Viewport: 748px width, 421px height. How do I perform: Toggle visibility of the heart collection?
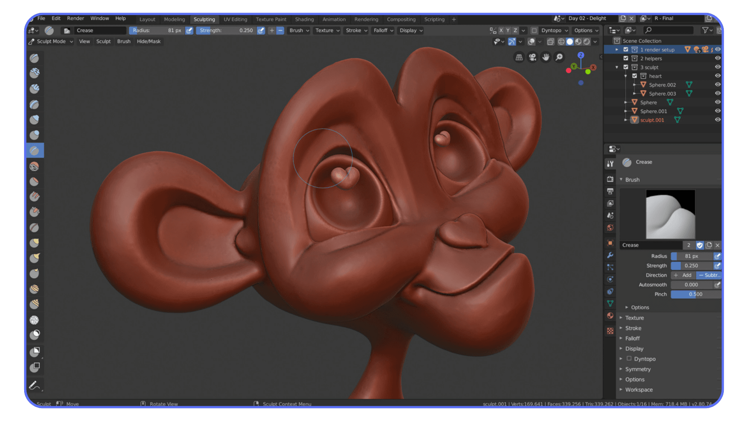pyautogui.click(x=718, y=76)
